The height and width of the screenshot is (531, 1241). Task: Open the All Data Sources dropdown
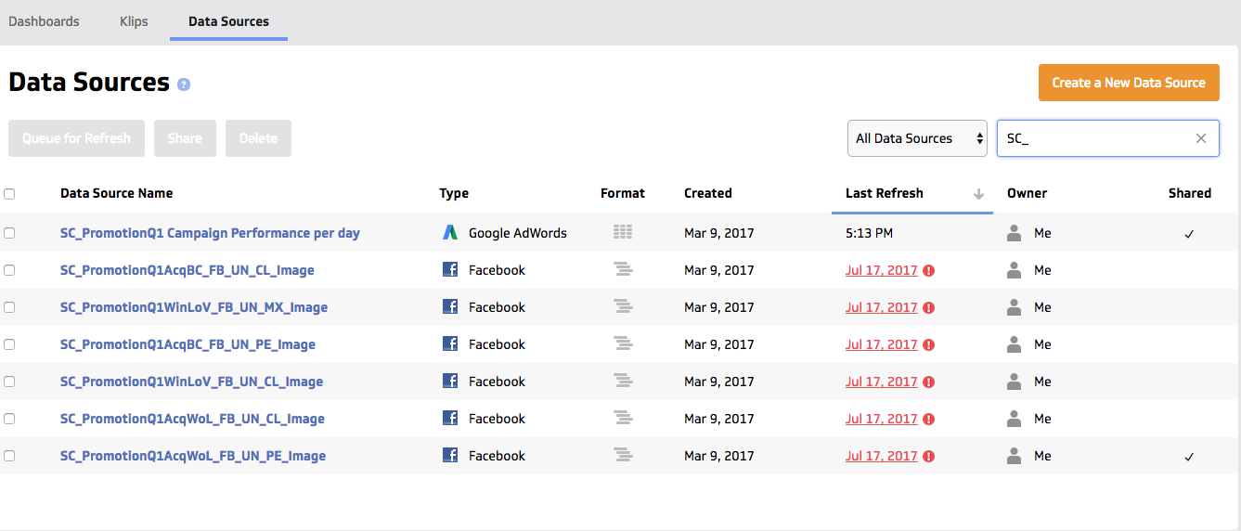click(x=917, y=138)
